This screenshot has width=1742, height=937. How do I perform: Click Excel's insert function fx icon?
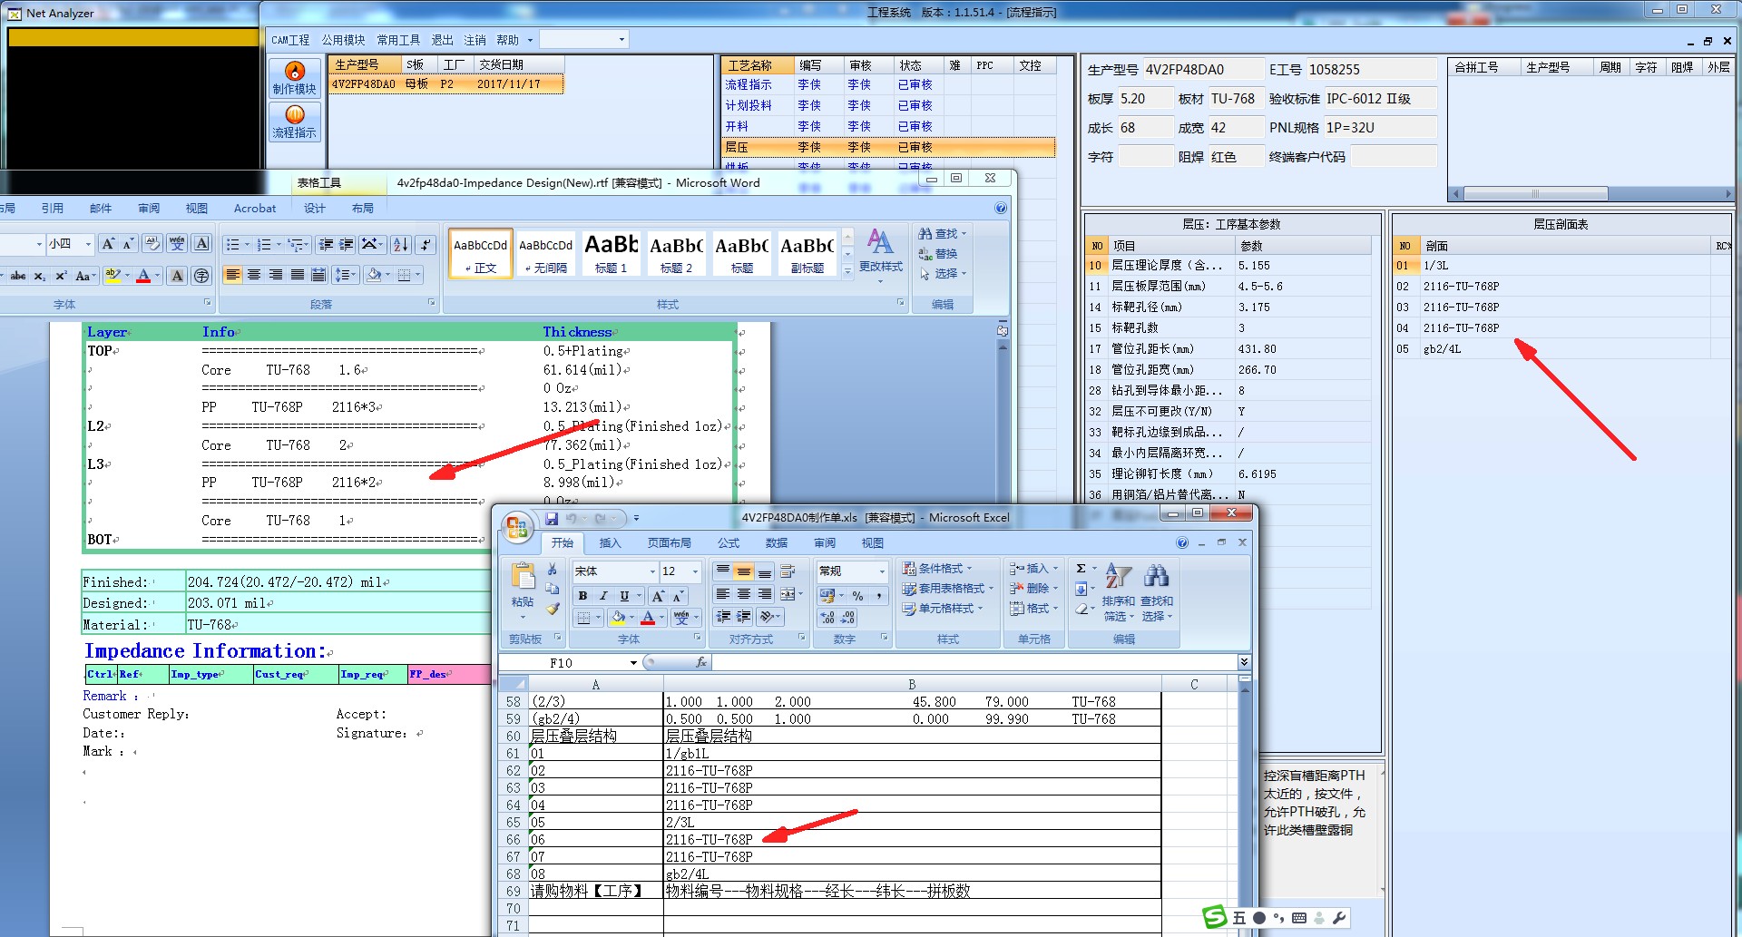[700, 663]
